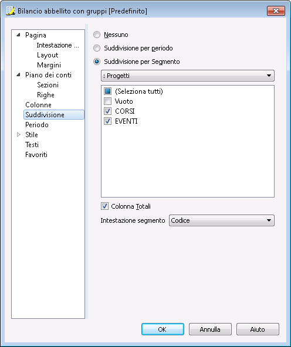Uncheck the CORSI segment checkbox

[108, 111]
